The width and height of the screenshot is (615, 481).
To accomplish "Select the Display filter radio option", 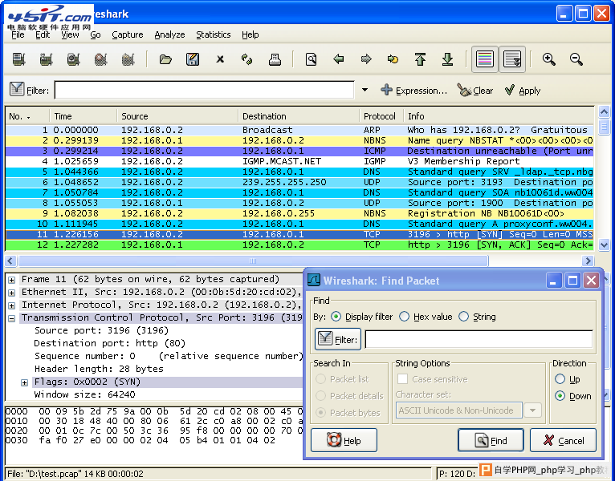I will [x=336, y=317].
